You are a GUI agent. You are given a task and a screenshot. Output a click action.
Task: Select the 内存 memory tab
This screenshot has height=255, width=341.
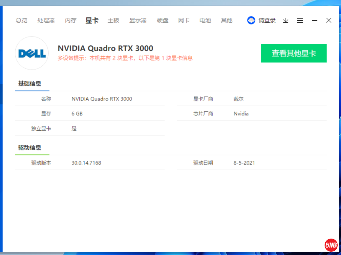(x=71, y=20)
